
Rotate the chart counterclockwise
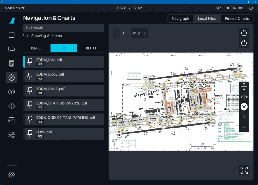[244, 33]
